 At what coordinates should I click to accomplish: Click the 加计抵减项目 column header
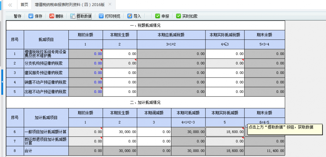pyautogui.click(x=46, y=118)
